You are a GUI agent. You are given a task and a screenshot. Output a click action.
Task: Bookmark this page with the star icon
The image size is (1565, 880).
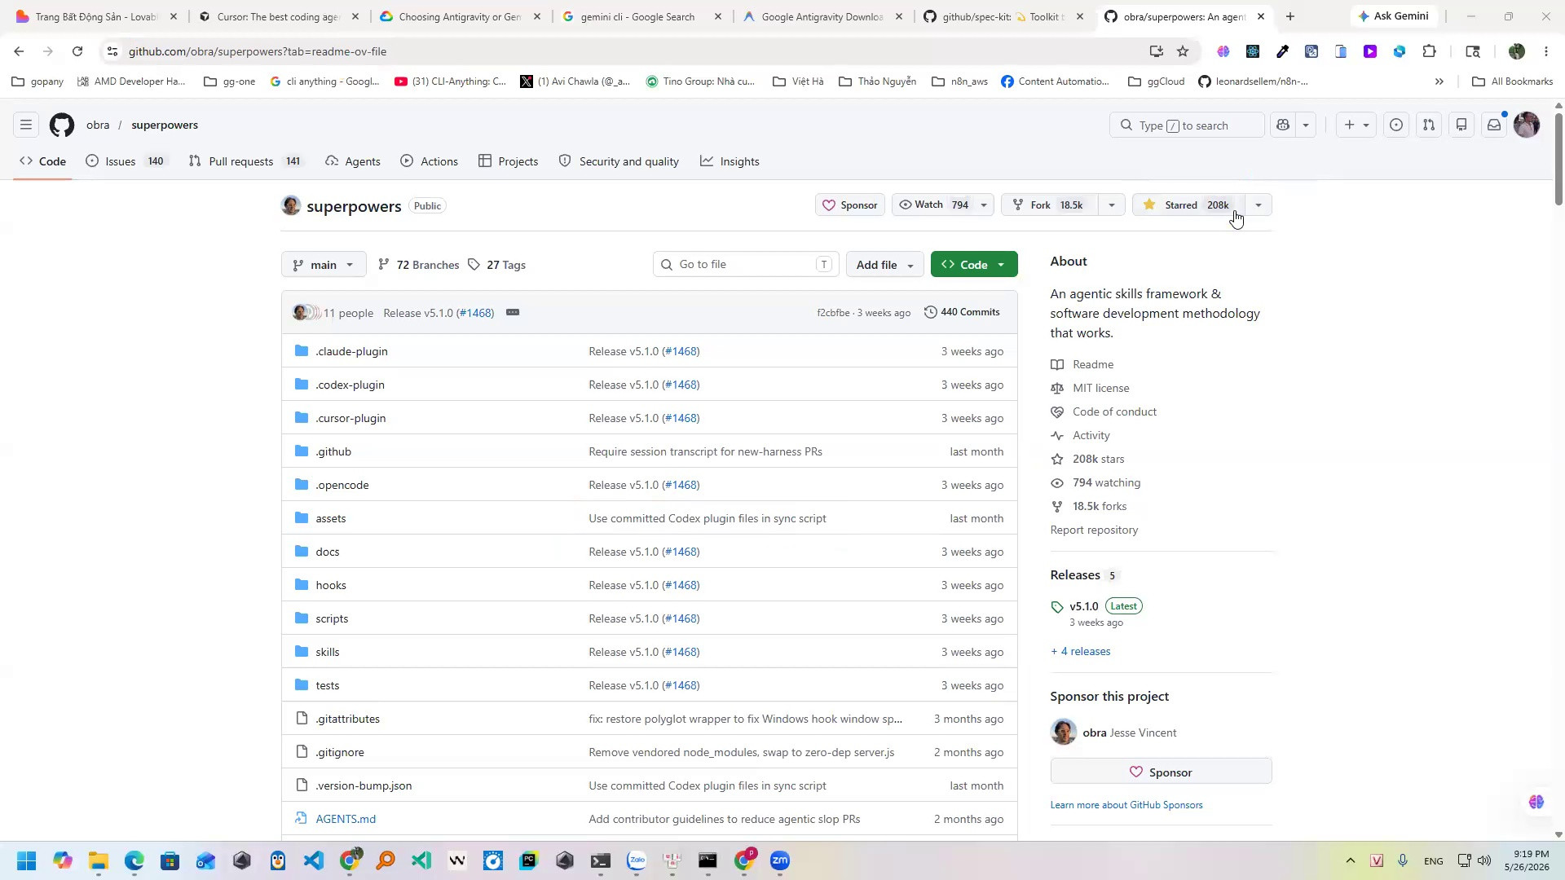tap(1183, 51)
